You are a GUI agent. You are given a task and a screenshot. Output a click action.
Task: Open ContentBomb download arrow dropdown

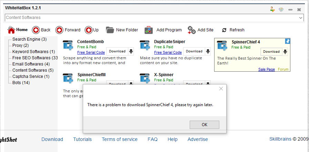pyautogui.click(x=131, y=51)
